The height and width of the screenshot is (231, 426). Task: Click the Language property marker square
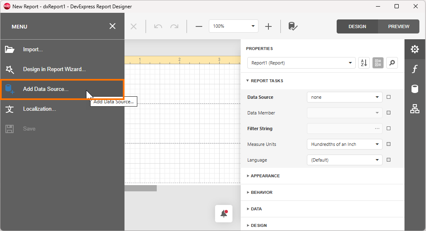click(388, 160)
